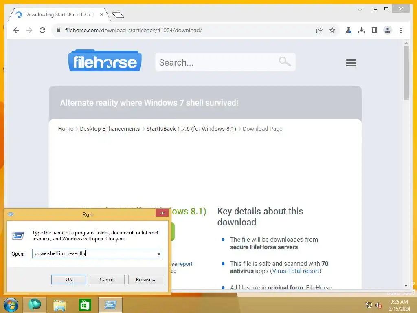Screen dimensions: 417x313
Task: Click the Key details about this download heading
Action: (x=260, y=217)
